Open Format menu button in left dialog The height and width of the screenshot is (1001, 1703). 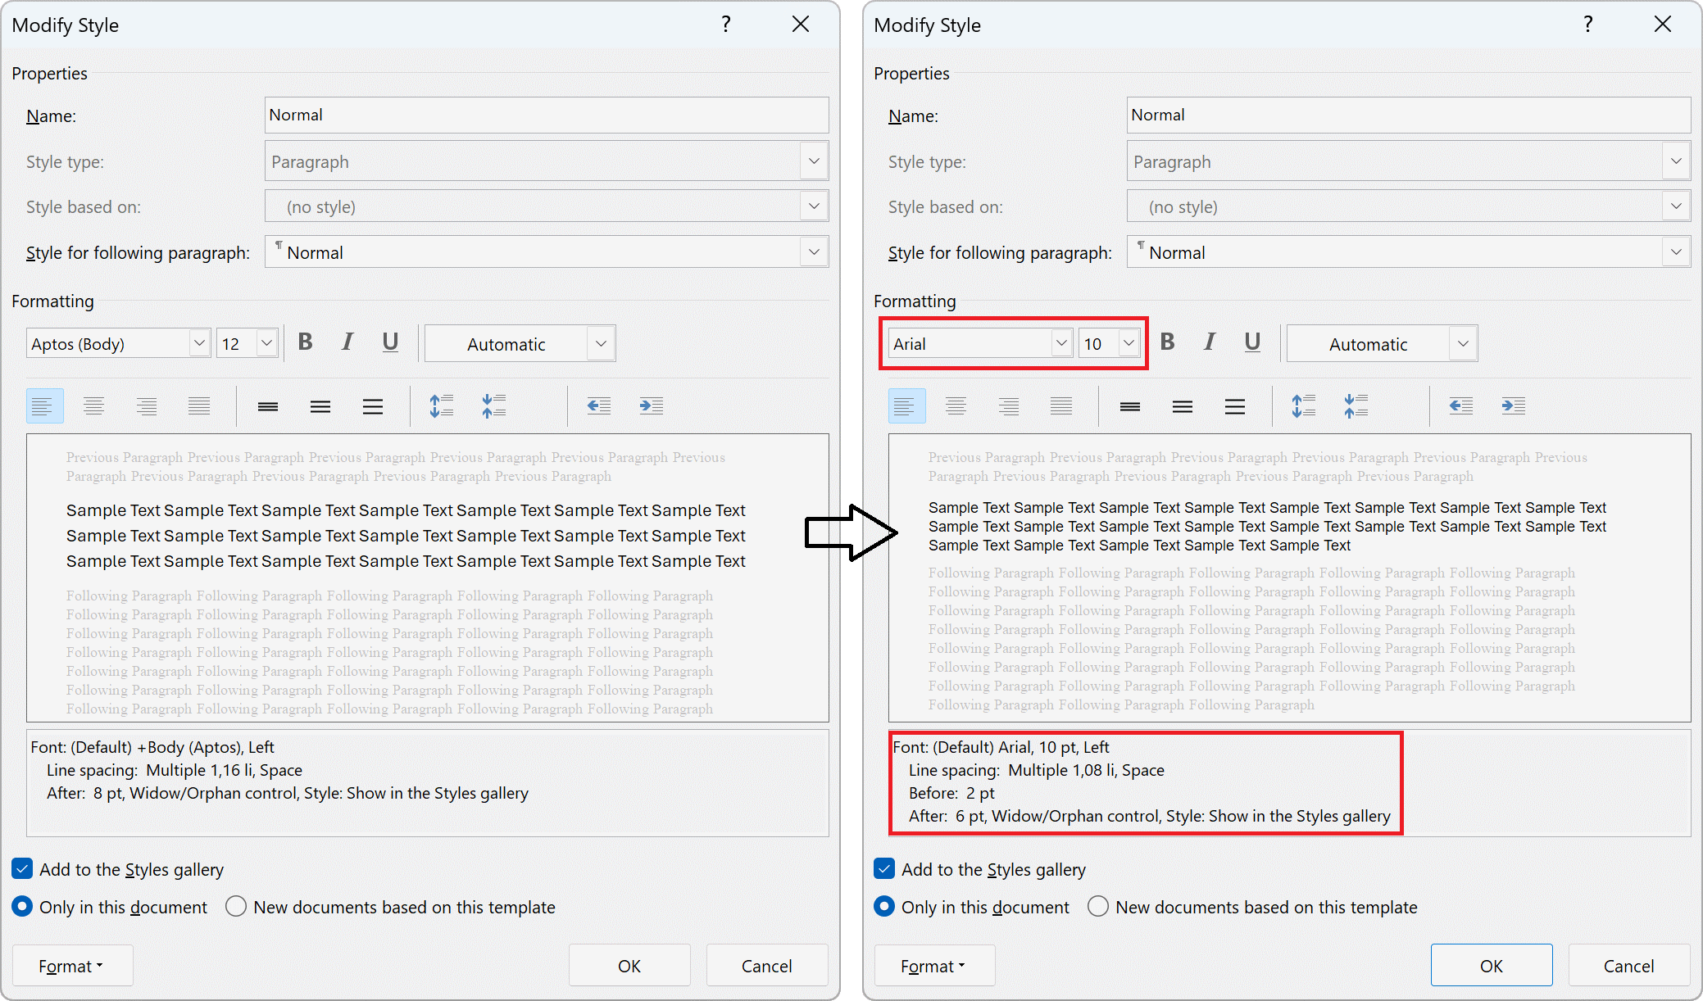tap(72, 966)
